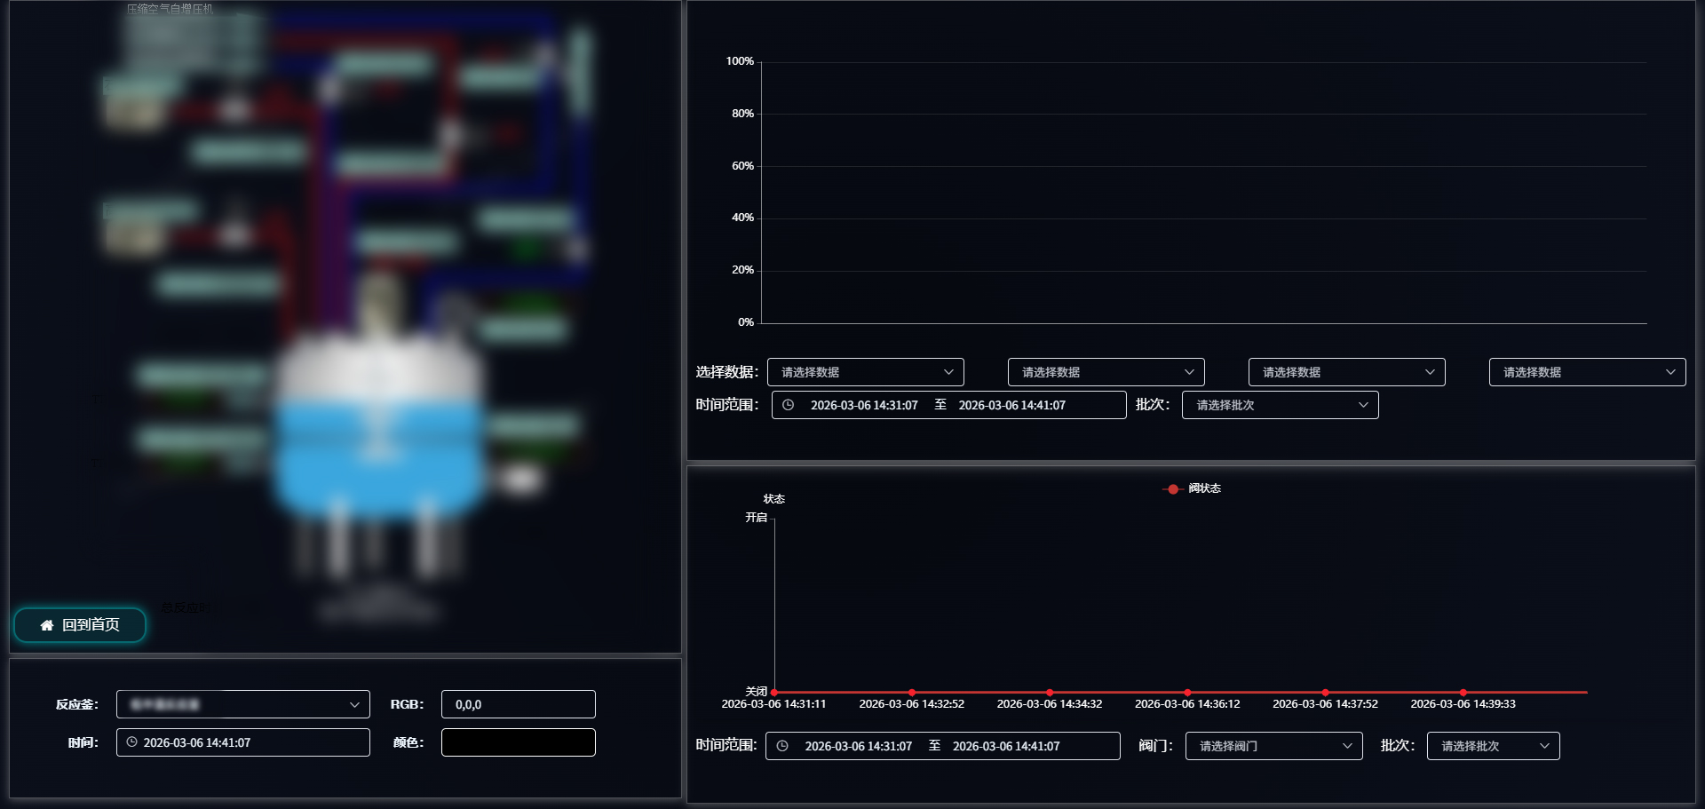The width and height of the screenshot is (1705, 809).
Task: Click the RGB input showing 0,0,0
Action: pyautogui.click(x=518, y=704)
